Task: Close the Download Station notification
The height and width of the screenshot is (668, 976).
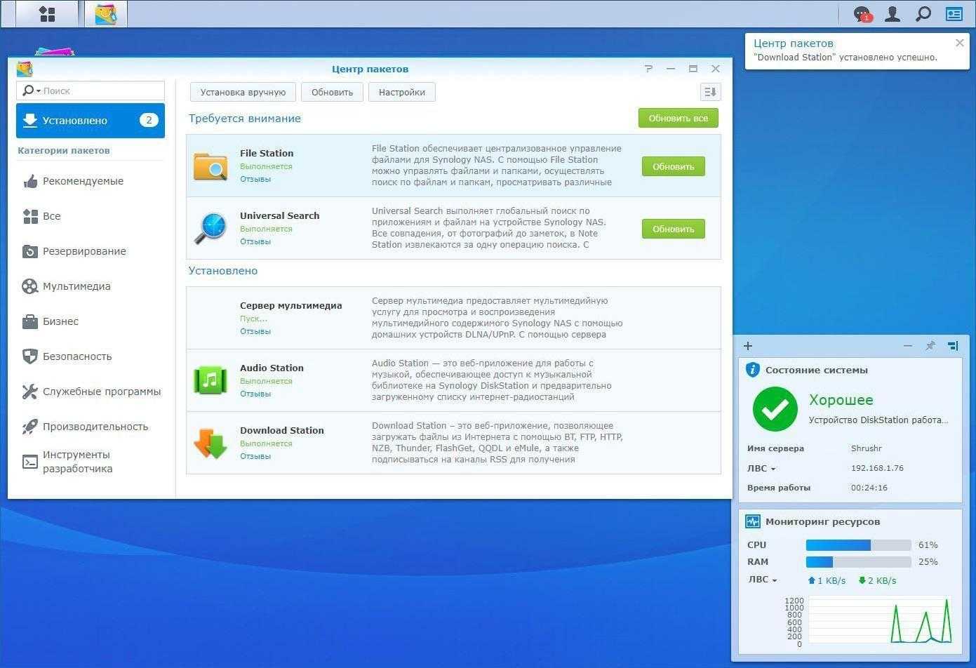Action: 959,43
